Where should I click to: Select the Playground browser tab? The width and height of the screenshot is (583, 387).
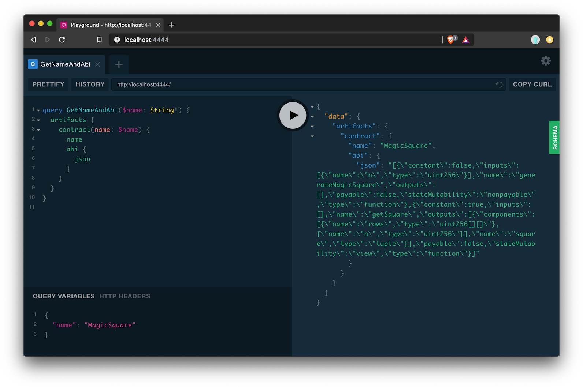(x=111, y=25)
